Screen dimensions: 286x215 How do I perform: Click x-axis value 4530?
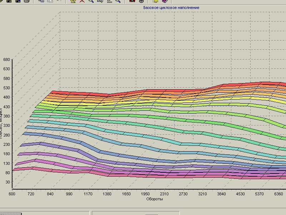coord(240,194)
